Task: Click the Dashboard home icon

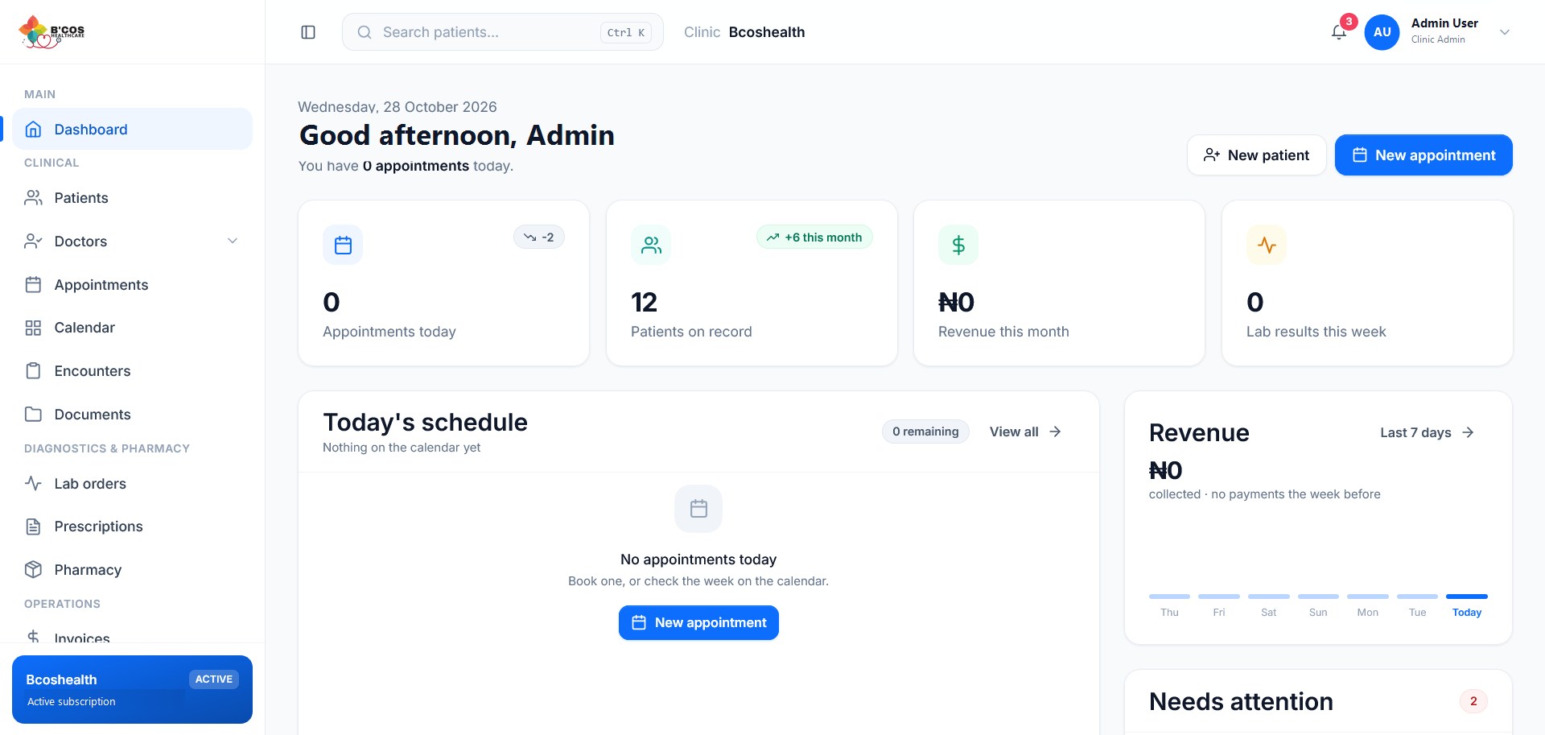Action: tap(33, 130)
